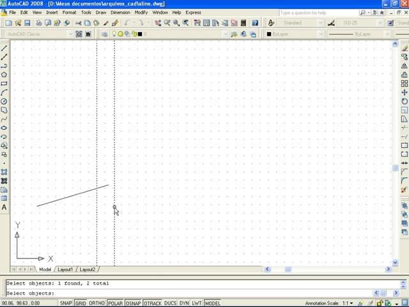This screenshot has width=409, height=307.
Task: Click the Copy object modify tool
Action: coord(405,57)
